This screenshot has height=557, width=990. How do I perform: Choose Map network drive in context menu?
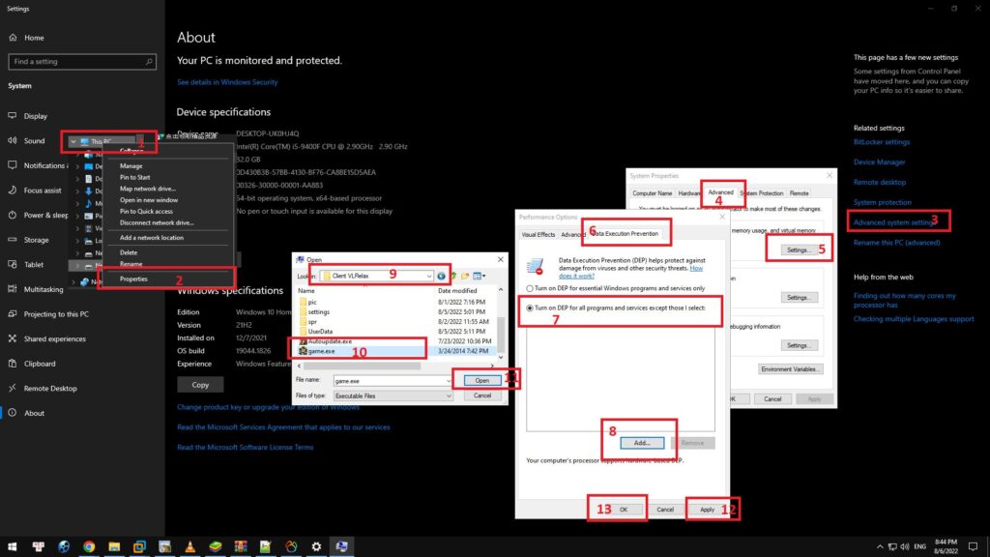[x=148, y=189]
